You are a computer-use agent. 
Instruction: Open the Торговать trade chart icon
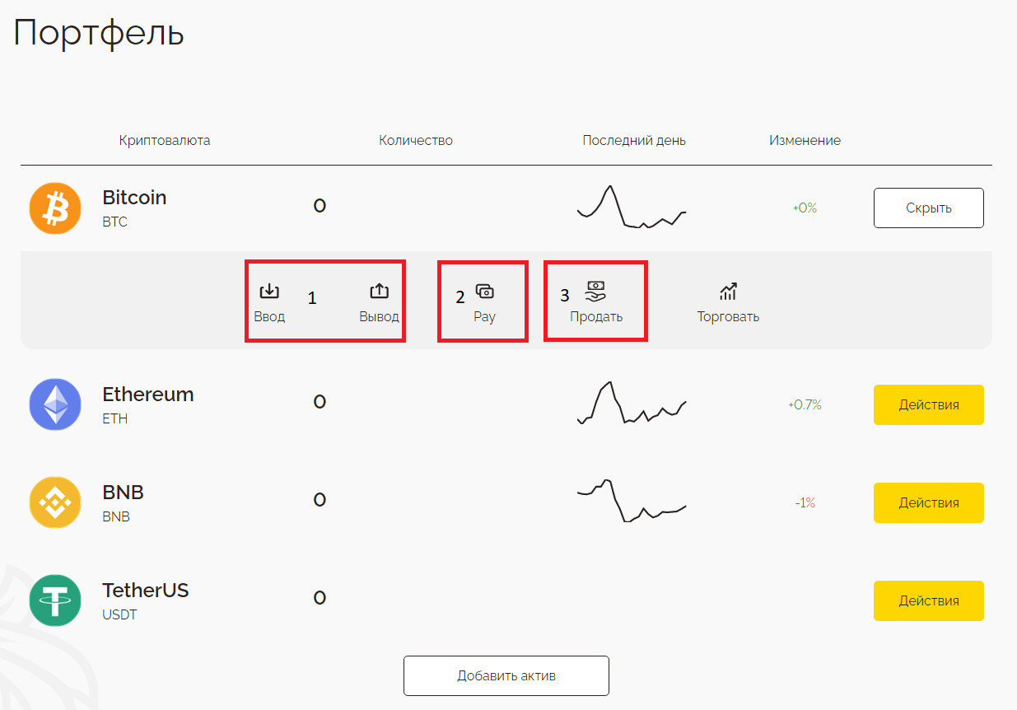point(728,291)
